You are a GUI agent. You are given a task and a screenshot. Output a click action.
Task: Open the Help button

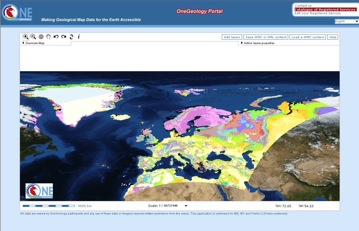(x=333, y=37)
